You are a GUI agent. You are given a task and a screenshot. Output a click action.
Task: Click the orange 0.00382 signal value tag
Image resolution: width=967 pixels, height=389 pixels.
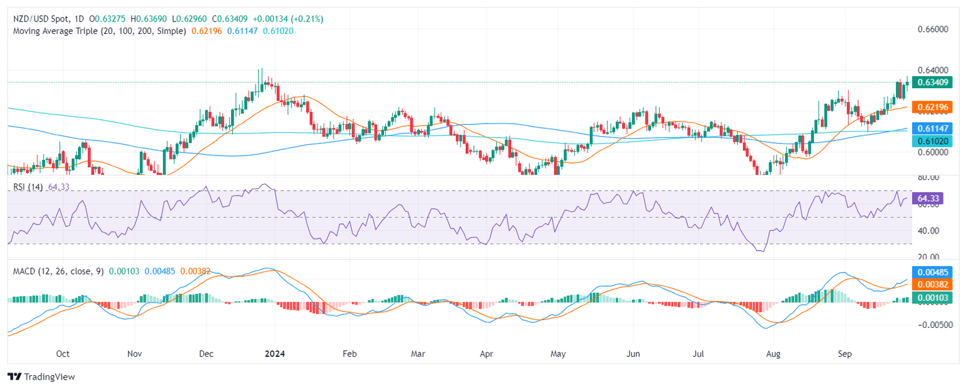point(933,285)
